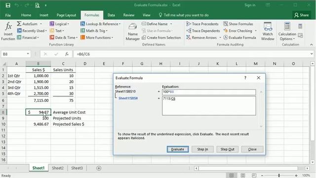This screenshot has width=316, height=178.
Task: Customize Quick Access Toolbar dropdown
Action: click(46, 5)
